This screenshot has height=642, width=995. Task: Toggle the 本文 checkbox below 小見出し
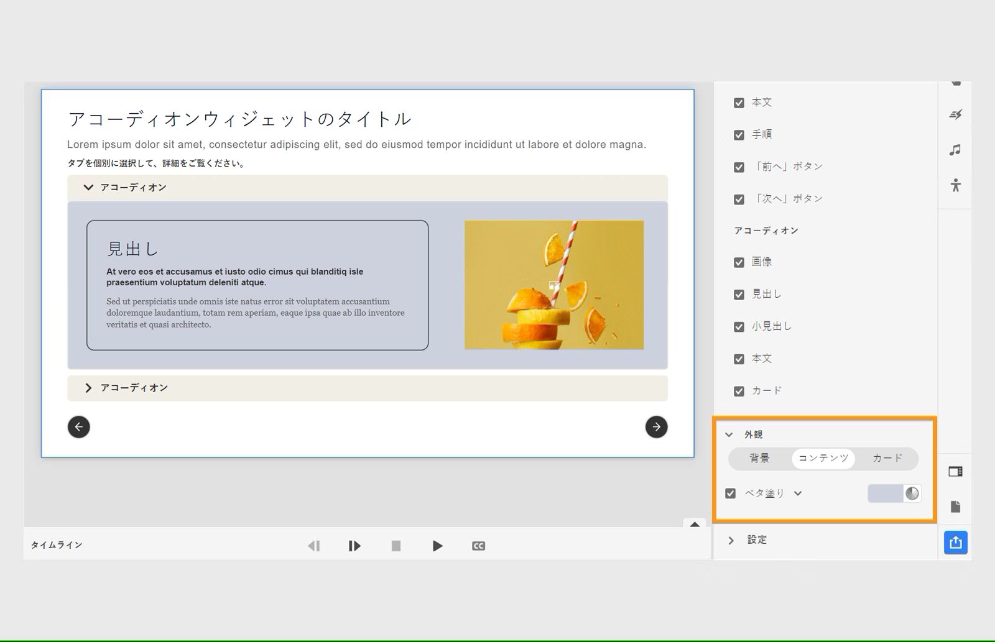click(x=739, y=359)
